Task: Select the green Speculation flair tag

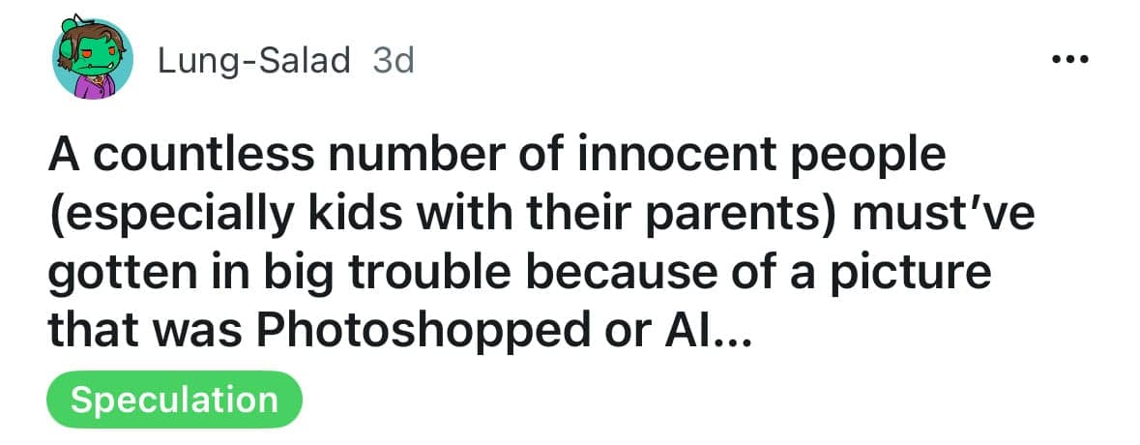Action: pyautogui.click(x=174, y=400)
